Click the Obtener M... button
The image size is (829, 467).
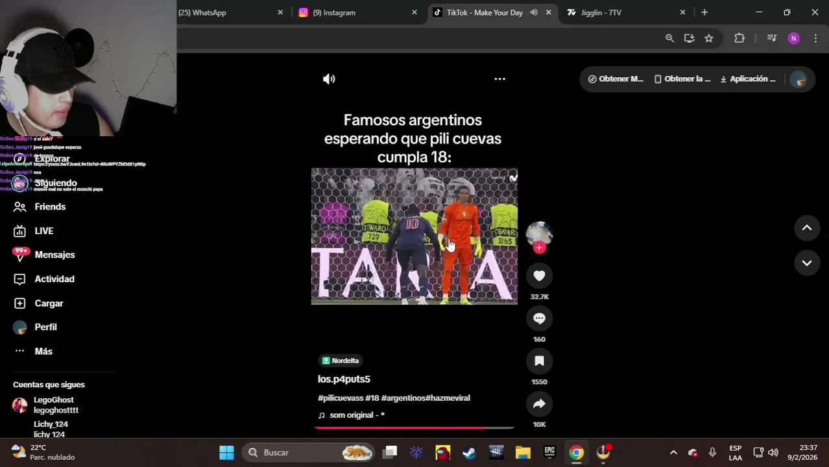pos(616,79)
